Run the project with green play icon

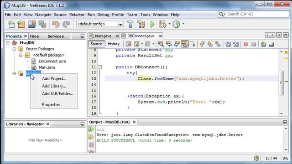(152, 24)
